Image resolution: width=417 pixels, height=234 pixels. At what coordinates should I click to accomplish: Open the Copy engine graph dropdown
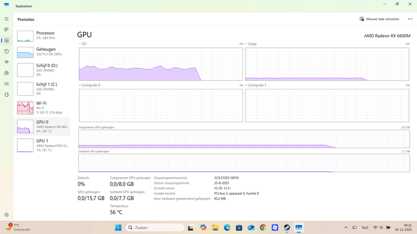pyautogui.click(x=251, y=44)
